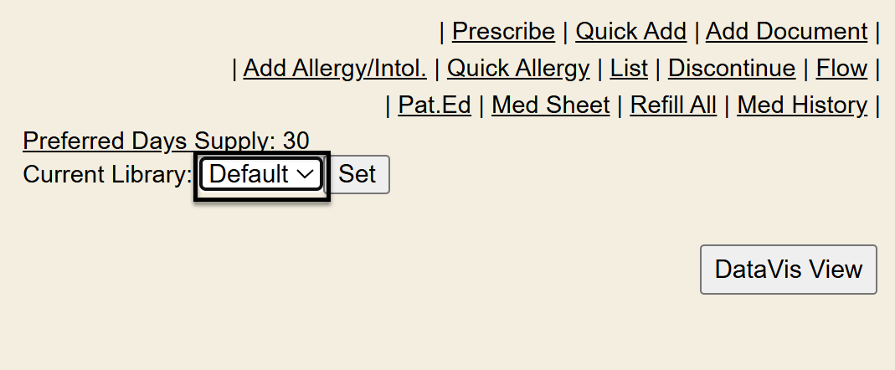This screenshot has width=895, height=370.
Task: Select the Add Document link
Action: click(x=786, y=32)
